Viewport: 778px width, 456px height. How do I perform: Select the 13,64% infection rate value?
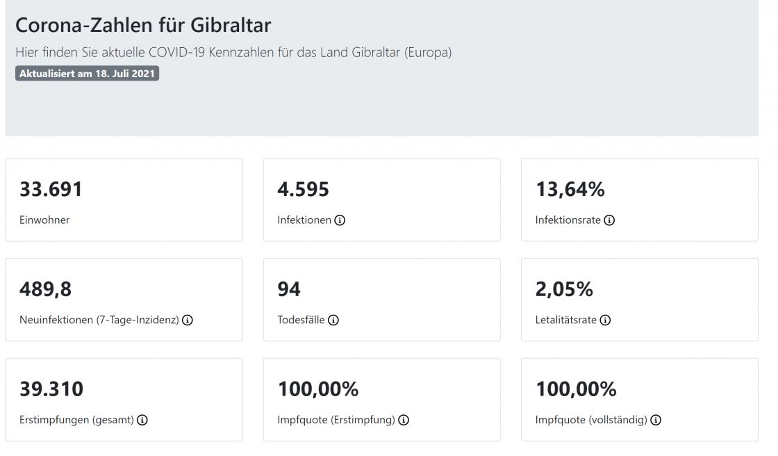tap(570, 189)
